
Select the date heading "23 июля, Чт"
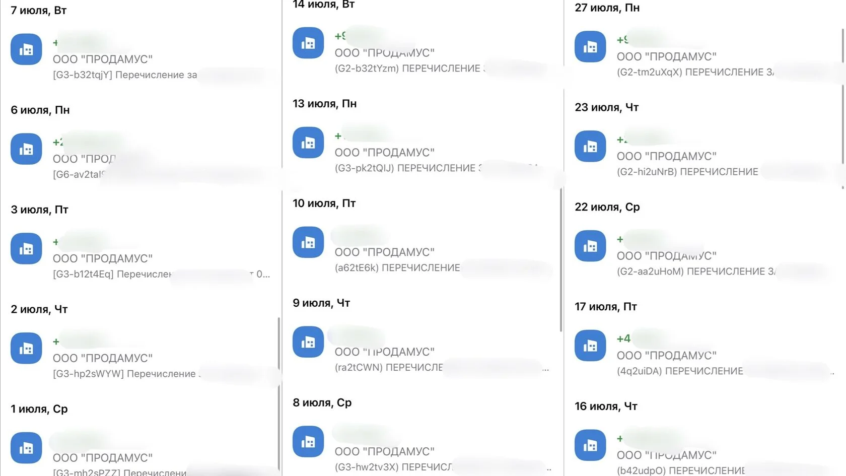pos(607,107)
